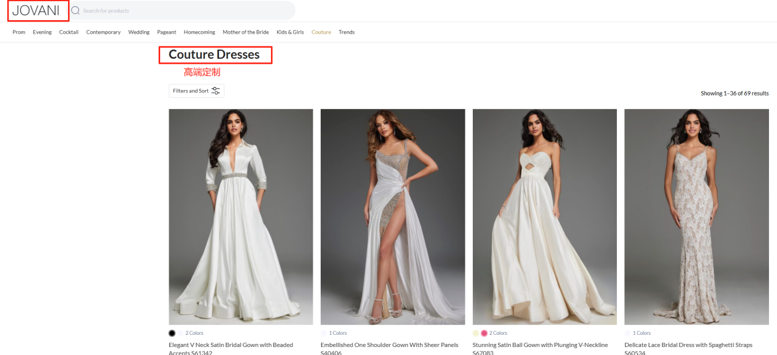Select Cocktail in the navigation bar
Viewport: 777px width, 355px height.
click(x=69, y=32)
